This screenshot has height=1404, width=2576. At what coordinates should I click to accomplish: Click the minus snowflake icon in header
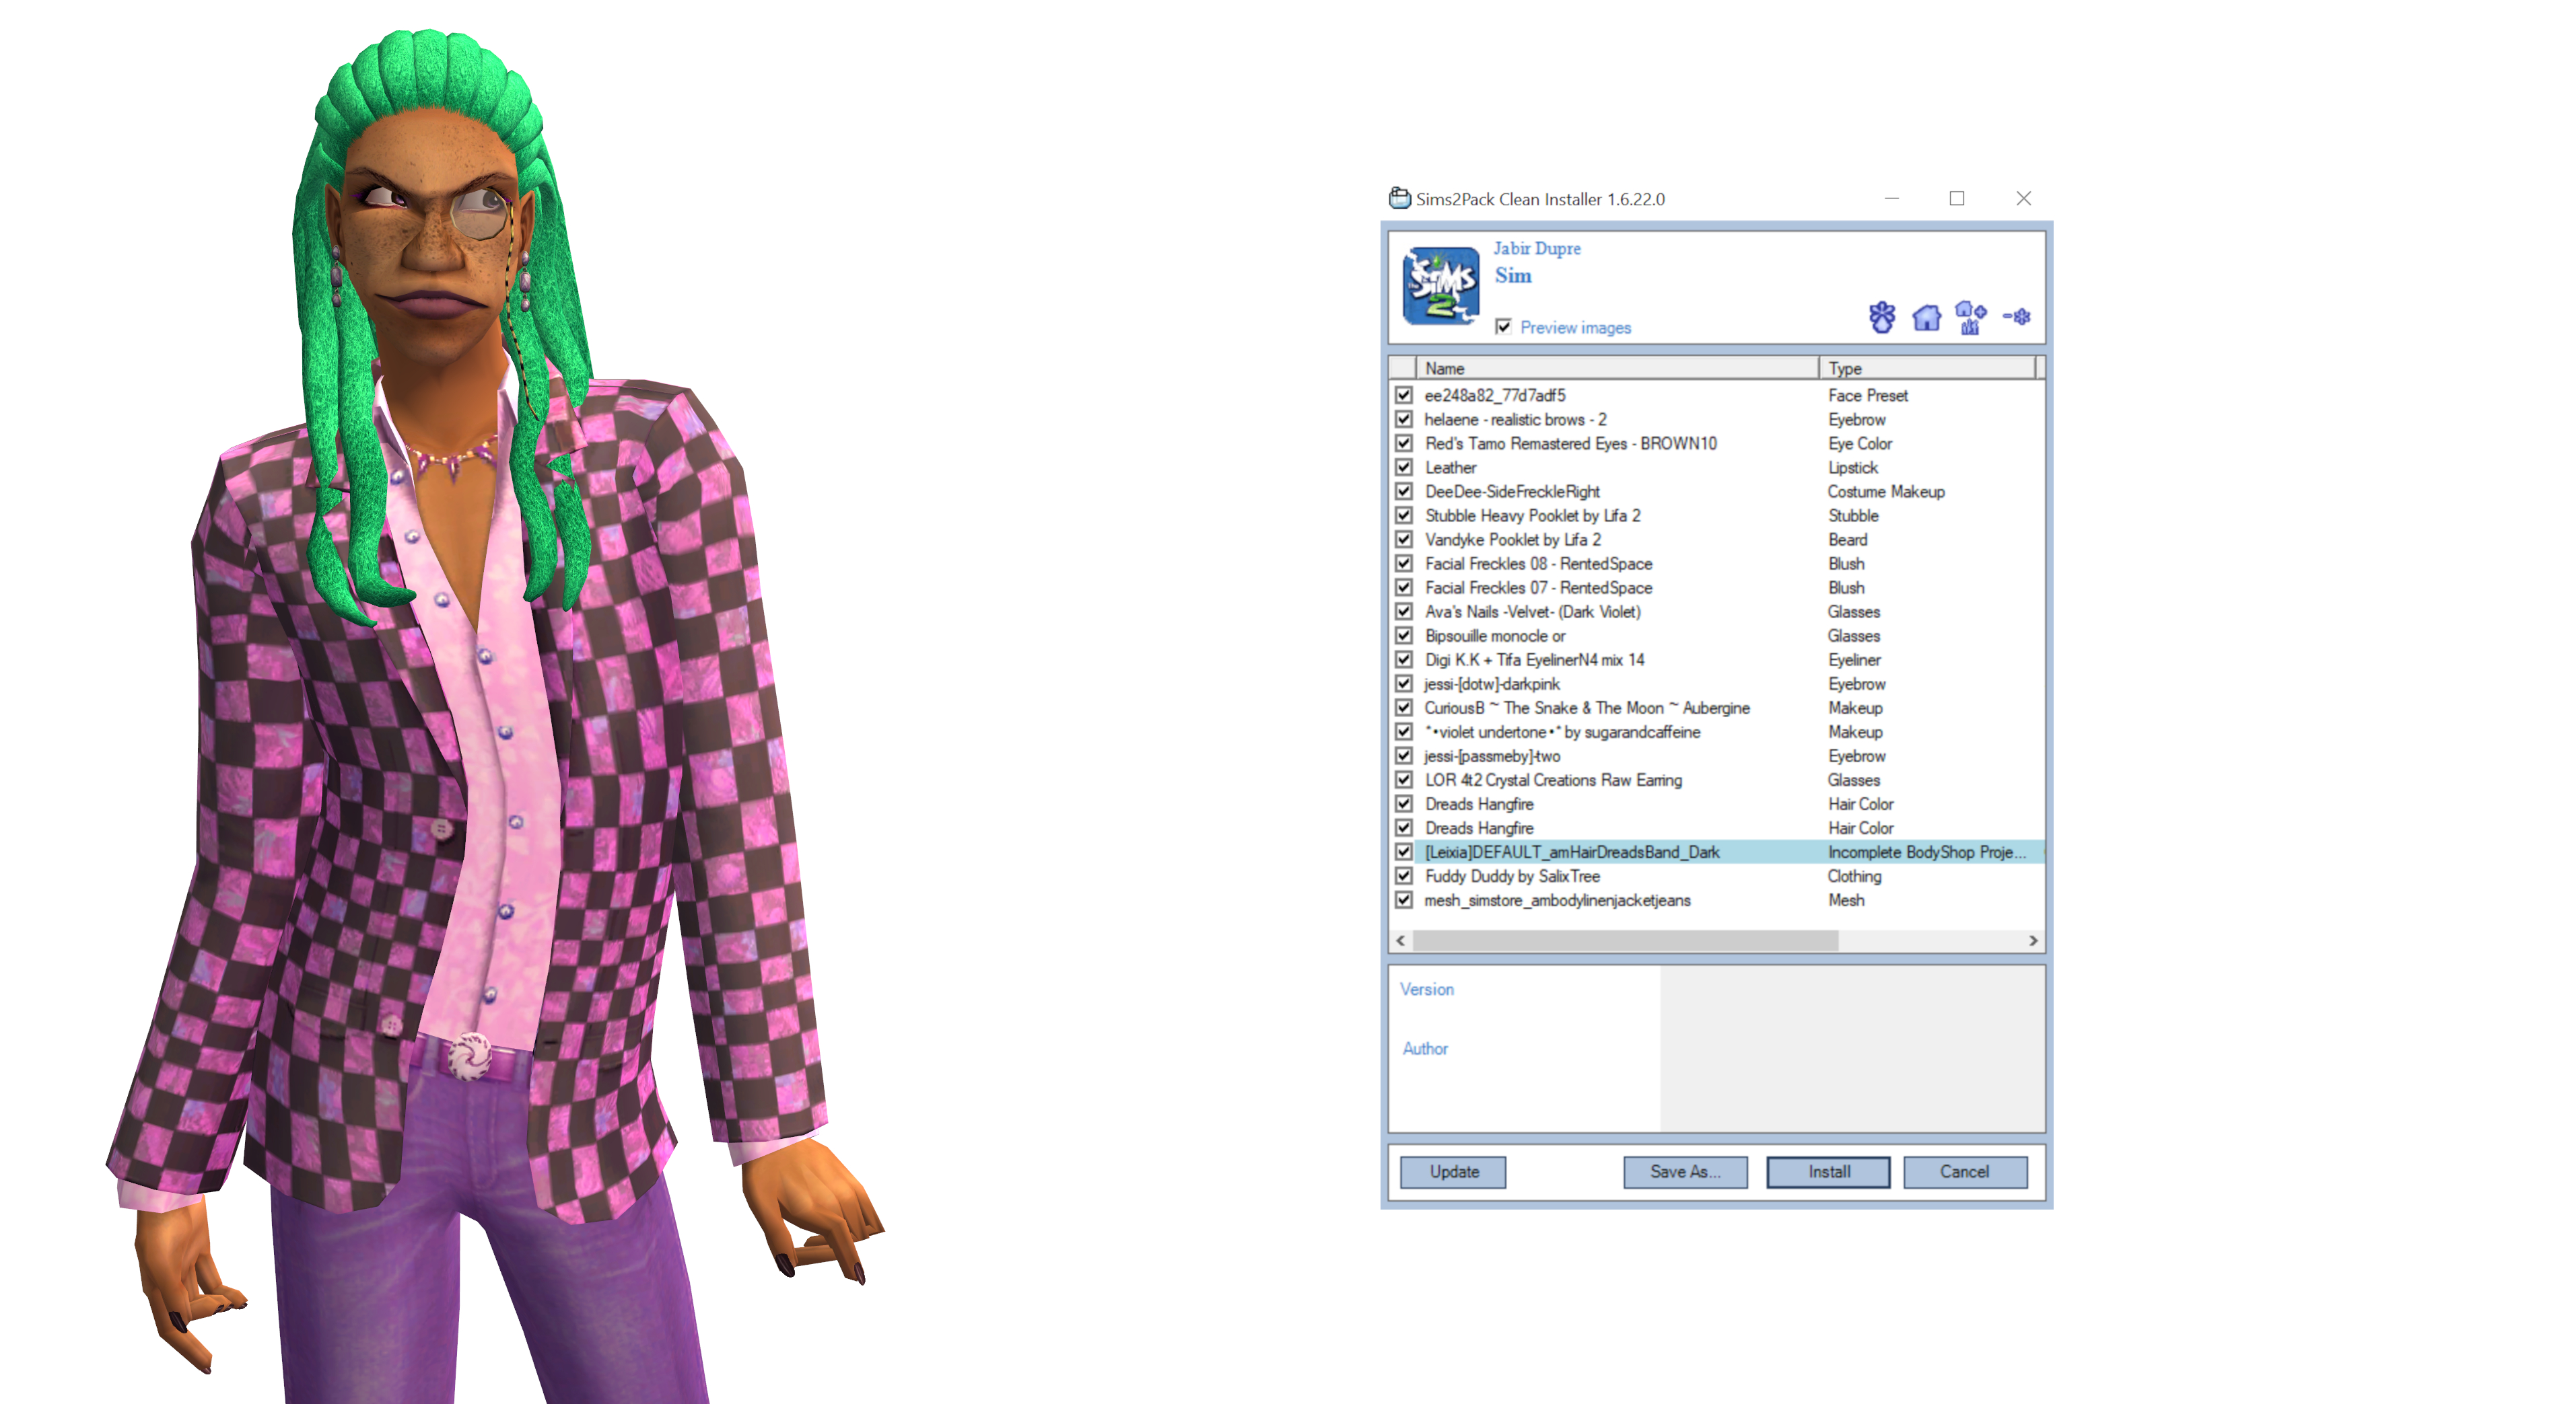click(x=2016, y=317)
